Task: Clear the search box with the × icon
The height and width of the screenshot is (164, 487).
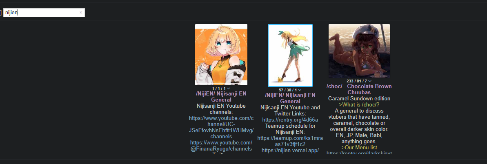Action: pos(81,13)
